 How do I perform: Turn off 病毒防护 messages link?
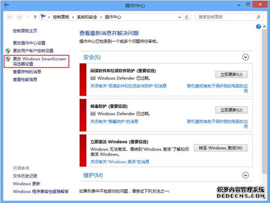click(x=114, y=122)
